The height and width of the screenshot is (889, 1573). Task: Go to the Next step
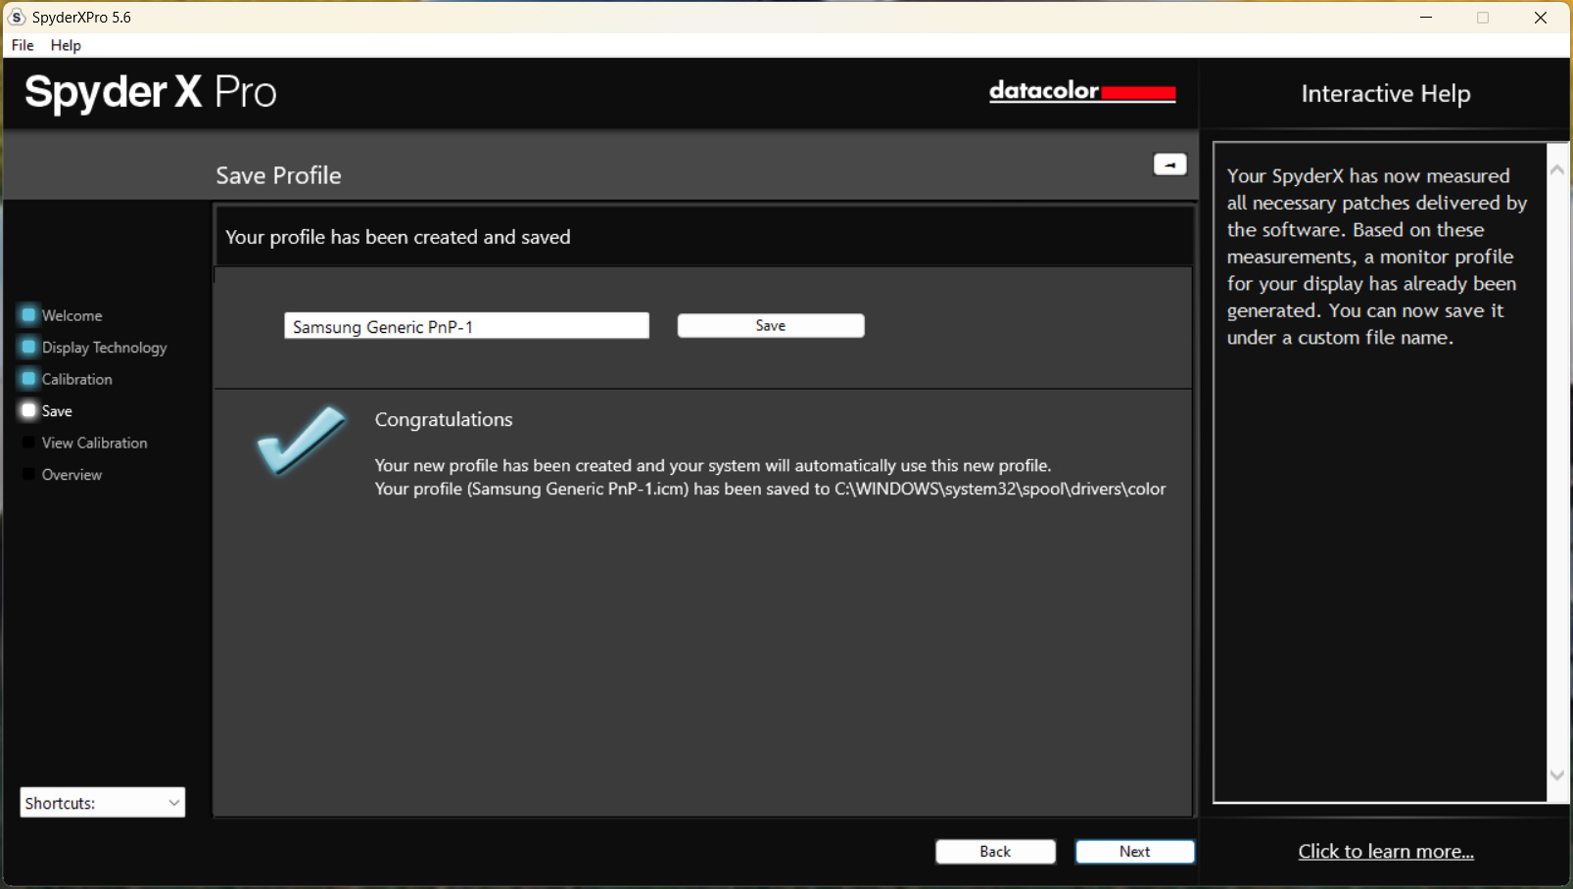pyautogui.click(x=1135, y=852)
